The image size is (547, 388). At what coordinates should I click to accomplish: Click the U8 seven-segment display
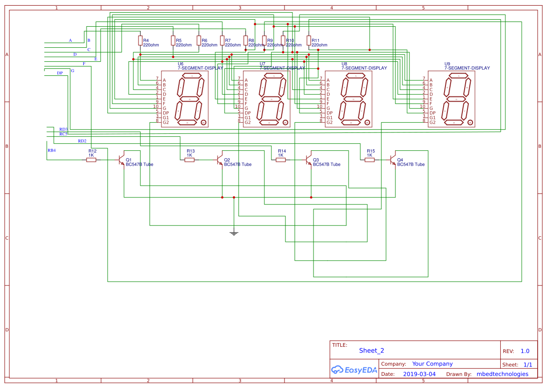(349, 99)
